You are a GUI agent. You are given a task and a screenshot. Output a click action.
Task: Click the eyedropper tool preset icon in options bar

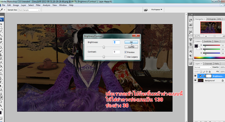1,10
